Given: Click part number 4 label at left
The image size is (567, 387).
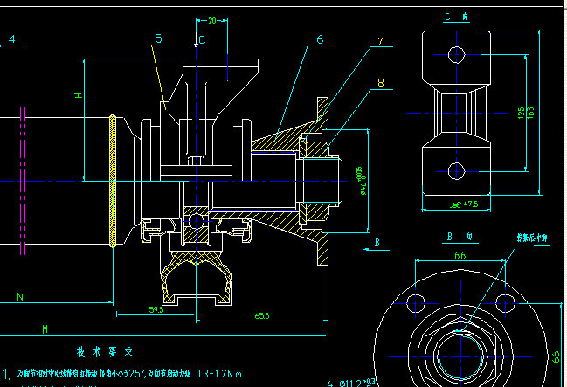Looking at the screenshot, I should tap(12, 38).
